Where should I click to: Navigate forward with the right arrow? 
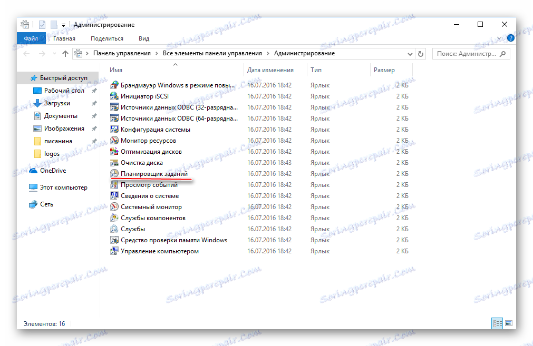[42, 54]
